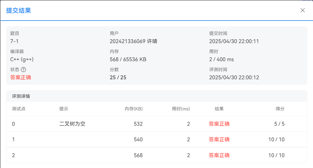
Task: Click the 二叉树为空 hint text
Action: click(x=72, y=124)
